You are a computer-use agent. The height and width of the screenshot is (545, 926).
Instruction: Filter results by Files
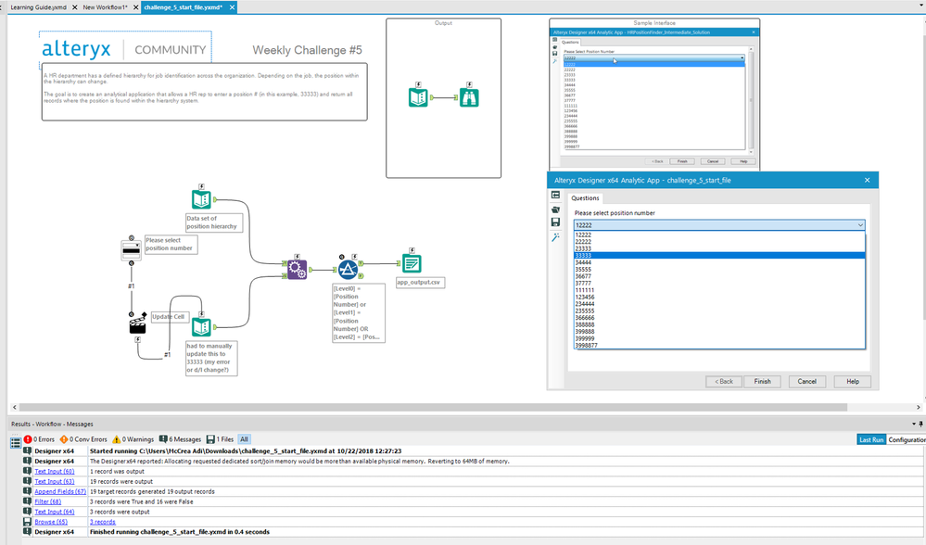tap(220, 439)
